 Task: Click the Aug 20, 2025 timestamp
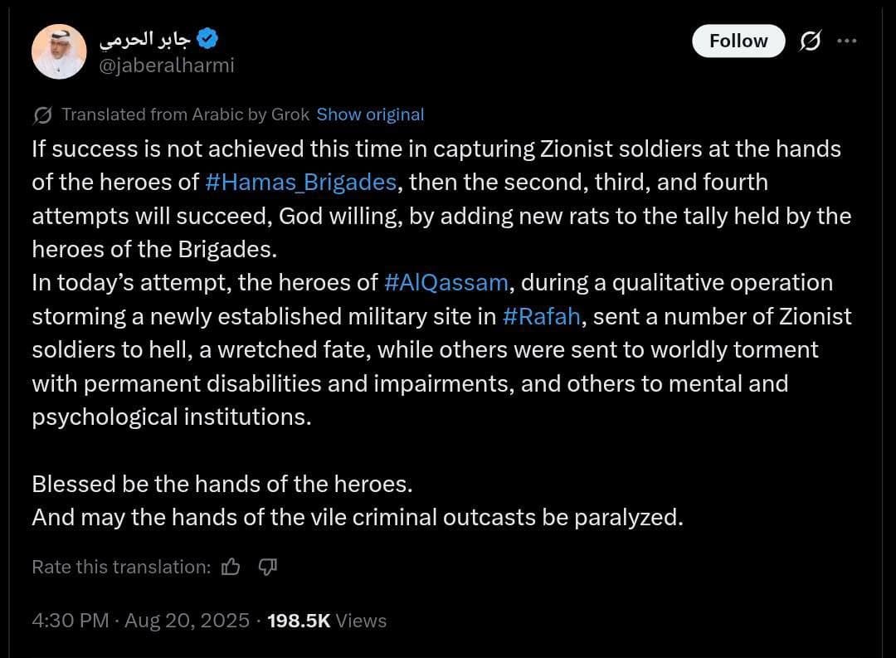[x=187, y=621]
